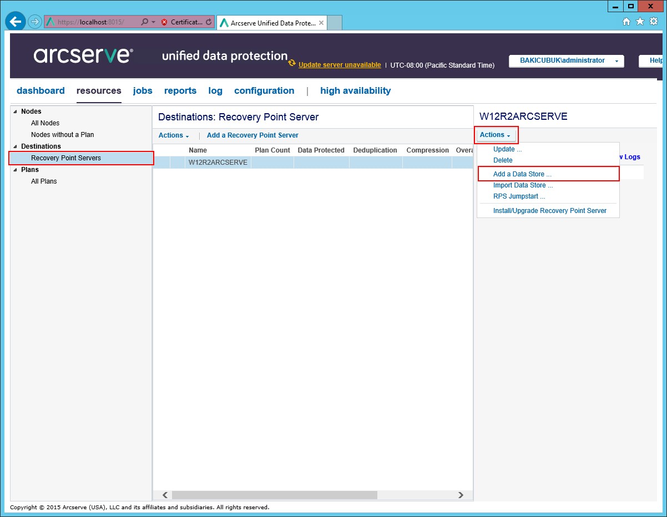Collapse the Nodes tree section
This screenshot has height=517, width=667.
coord(15,111)
